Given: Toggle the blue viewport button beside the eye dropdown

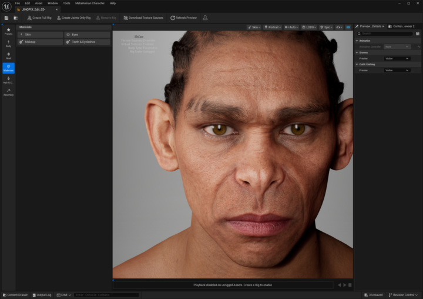Looking at the screenshot, I should pyautogui.click(x=348, y=27).
